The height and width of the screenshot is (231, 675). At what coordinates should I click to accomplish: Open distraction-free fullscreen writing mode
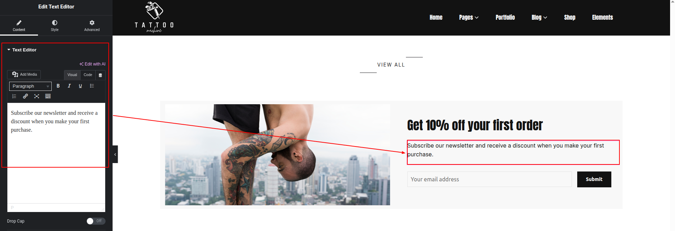[37, 96]
